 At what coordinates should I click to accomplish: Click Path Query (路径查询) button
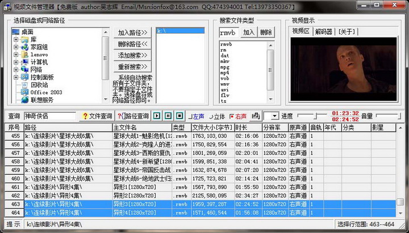(133, 116)
